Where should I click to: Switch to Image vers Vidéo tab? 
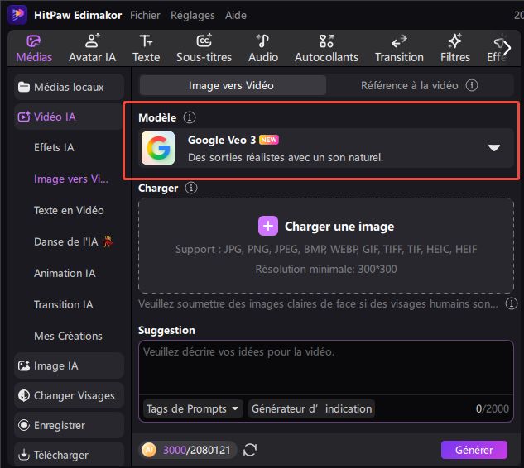point(233,85)
